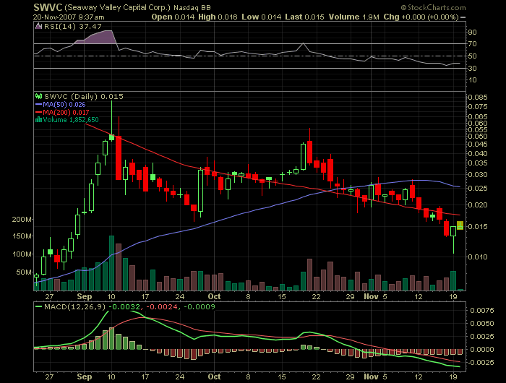Click the 50 midline label on RSI axis
The height and width of the screenshot is (383, 506).
coord(472,56)
